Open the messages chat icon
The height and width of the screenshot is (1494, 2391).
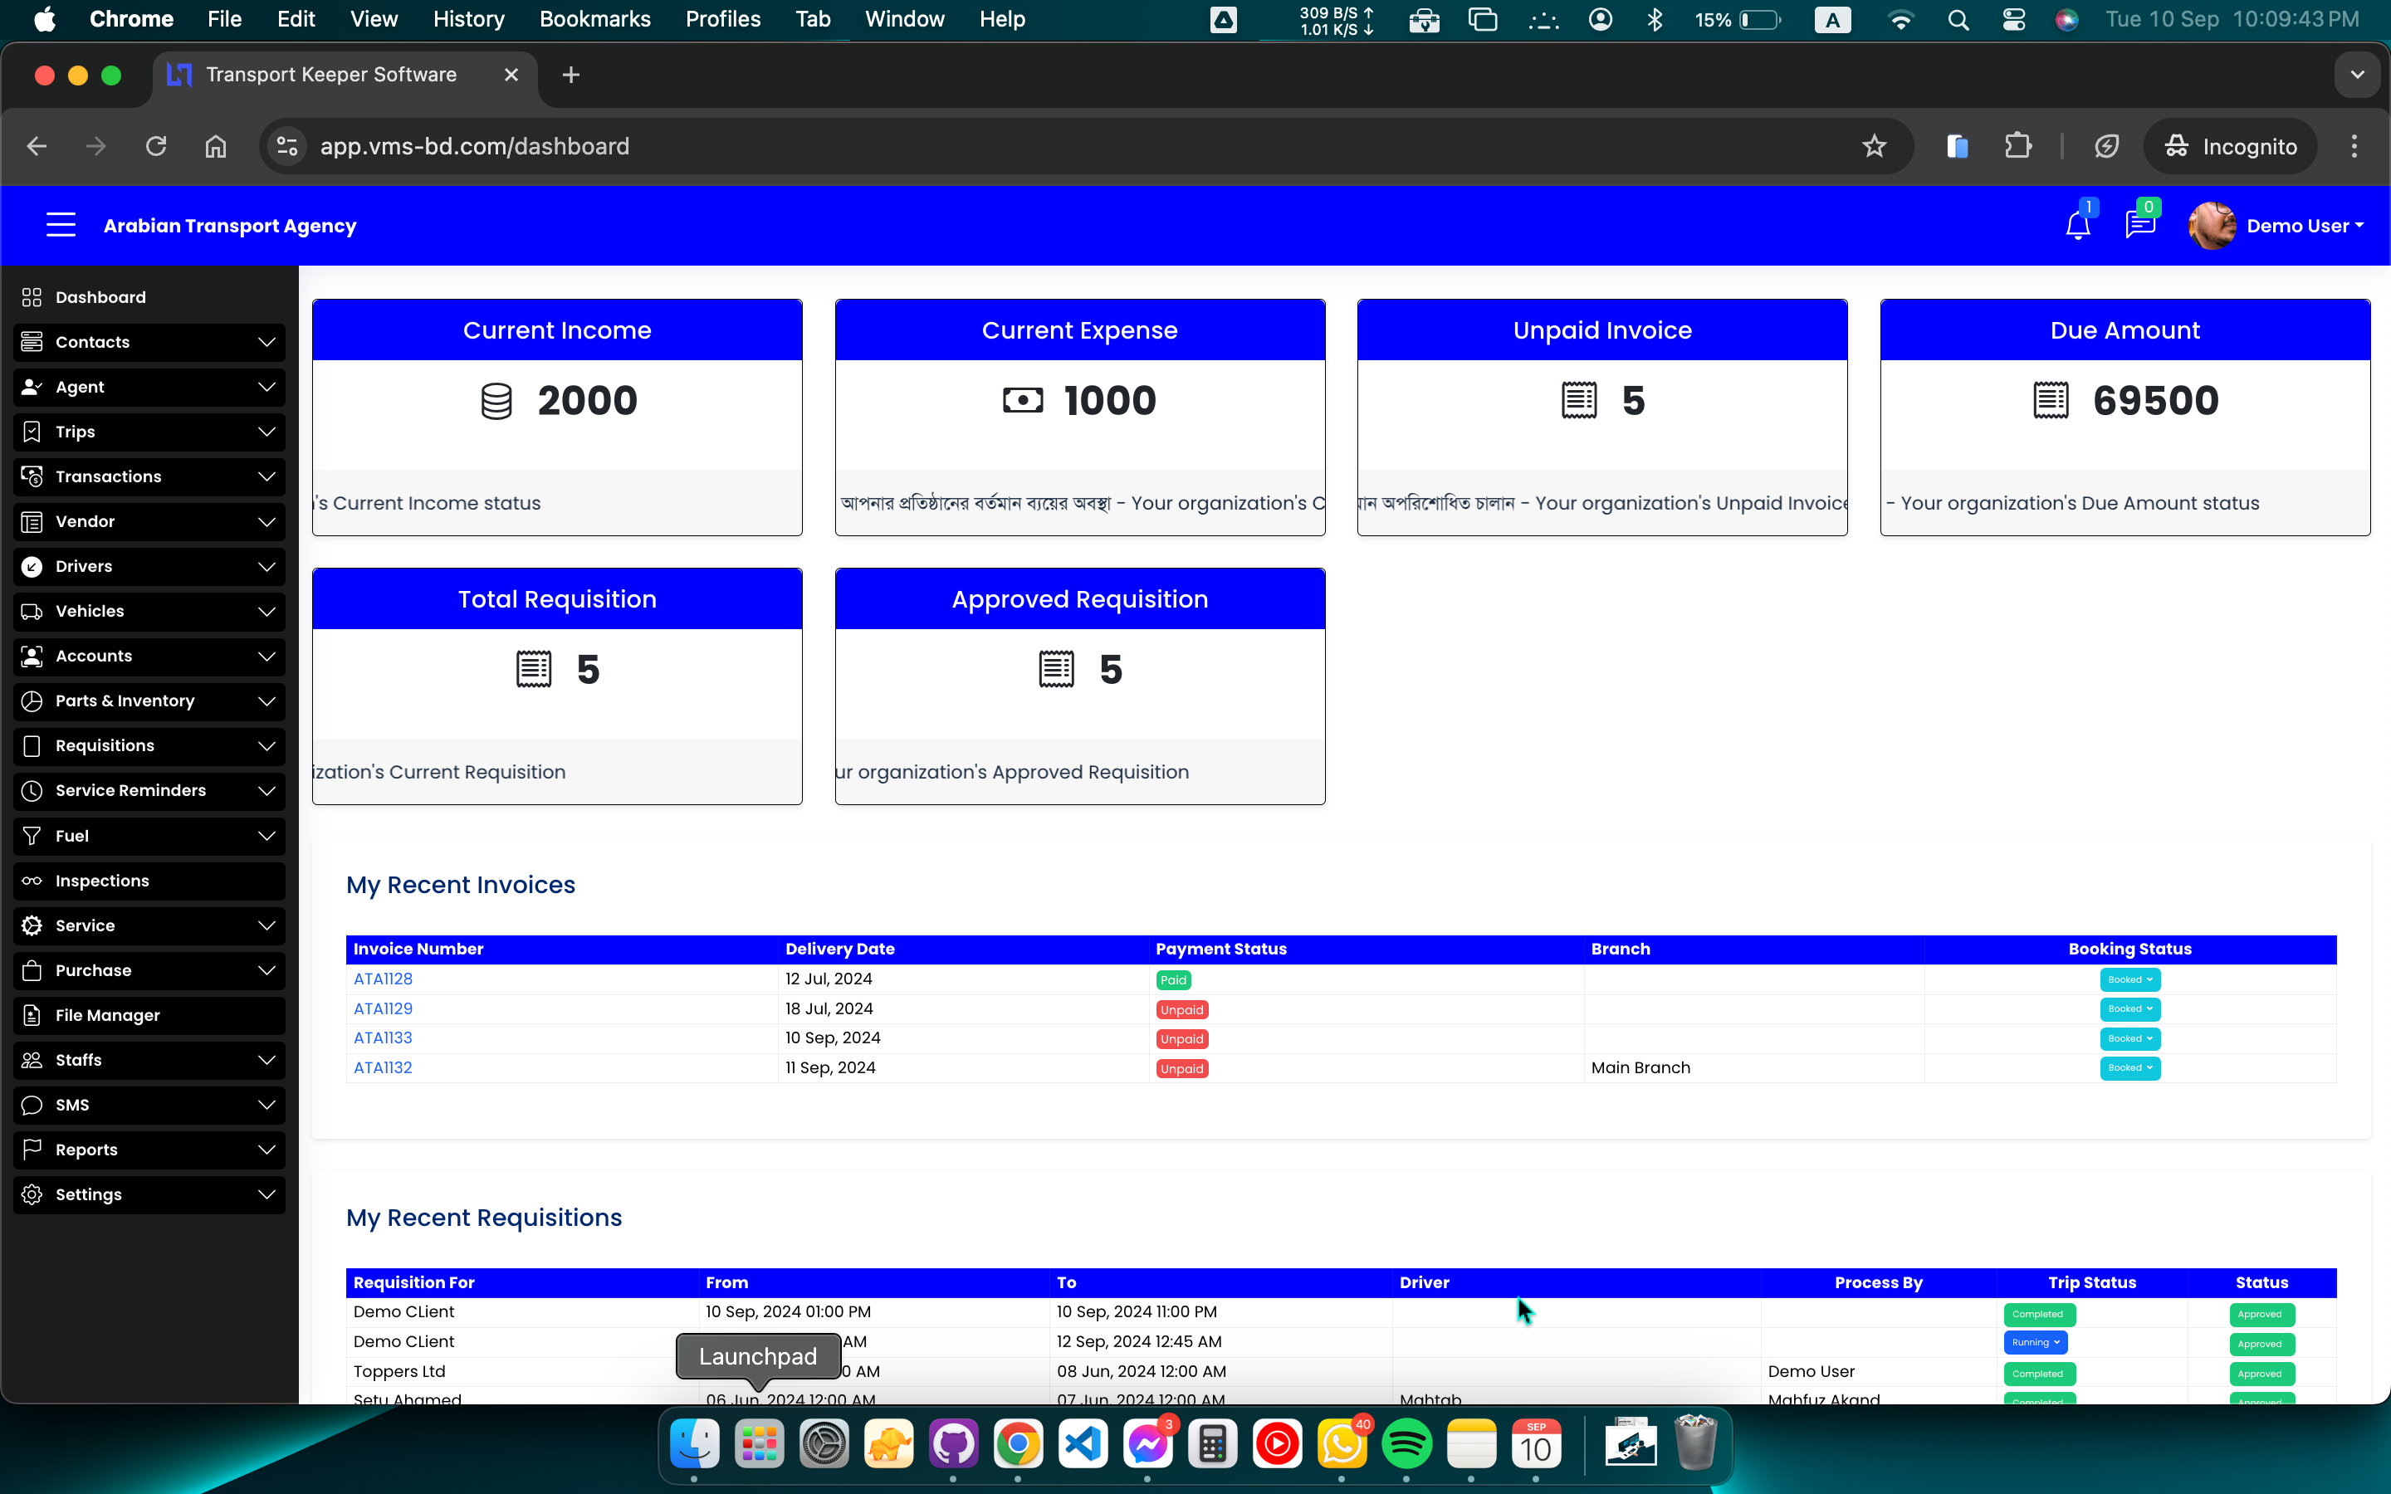click(2139, 227)
